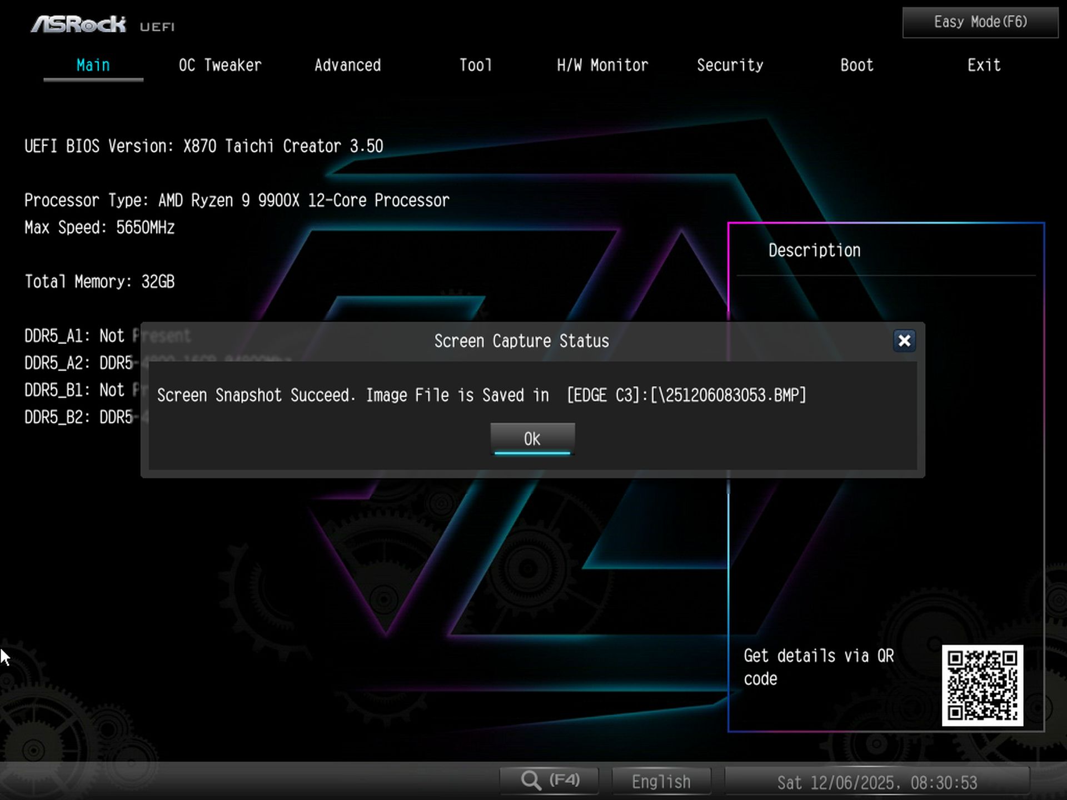Open the search function (F4)
This screenshot has width=1067, height=800.
click(x=549, y=780)
